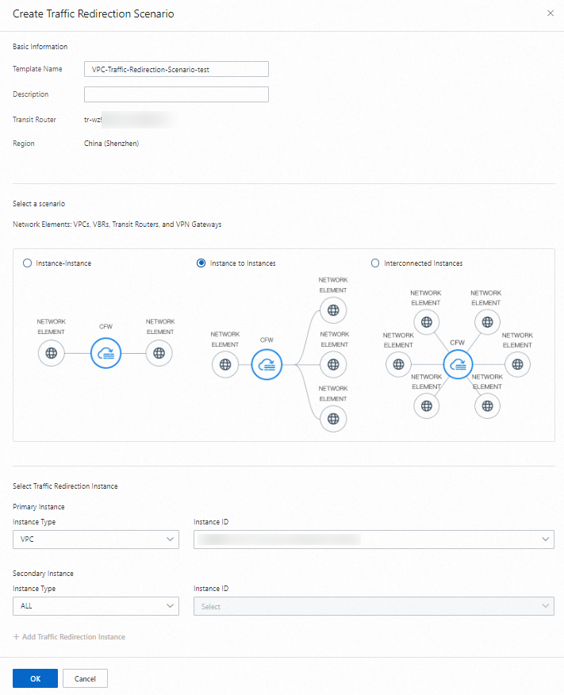564x695 pixels.
Task: Click the top network element globe in Instance to Instances diagram
Action: (333, 311)
